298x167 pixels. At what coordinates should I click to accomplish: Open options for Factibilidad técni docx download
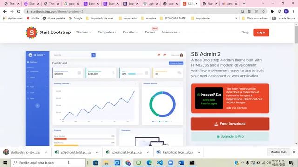(x=199, y=152)
